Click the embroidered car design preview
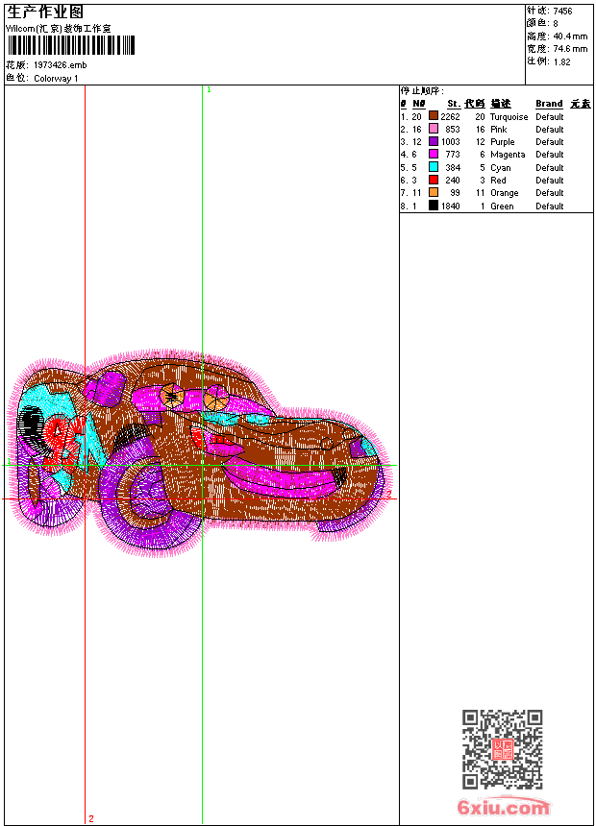The image size is (596, 826). (199, 452)
